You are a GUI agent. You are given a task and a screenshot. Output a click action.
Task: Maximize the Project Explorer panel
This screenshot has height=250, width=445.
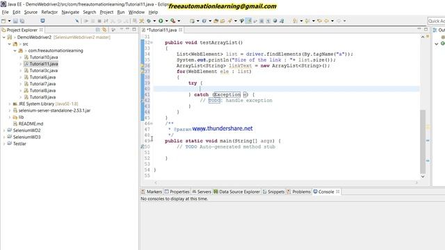[x=134, y=29]
